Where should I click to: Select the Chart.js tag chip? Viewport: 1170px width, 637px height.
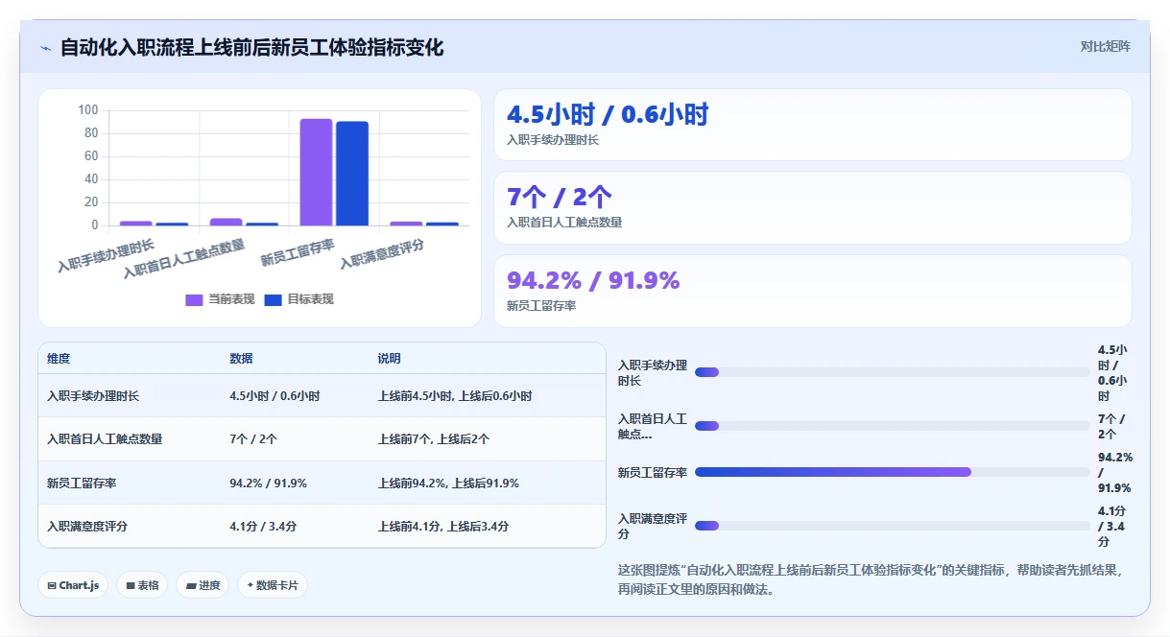[x=73, y=585]
